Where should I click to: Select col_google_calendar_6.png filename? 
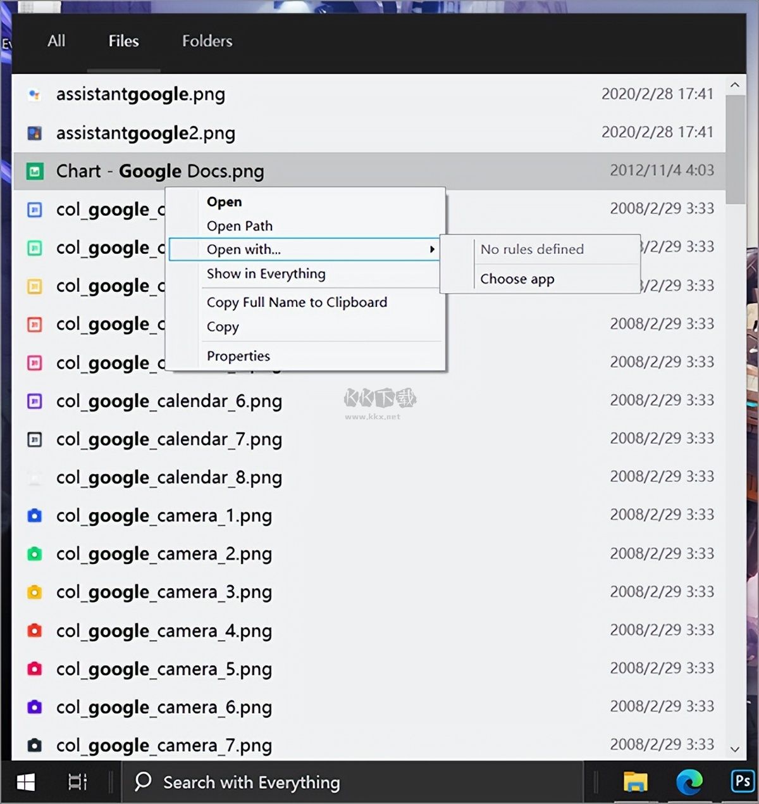[x=169, y=401]
